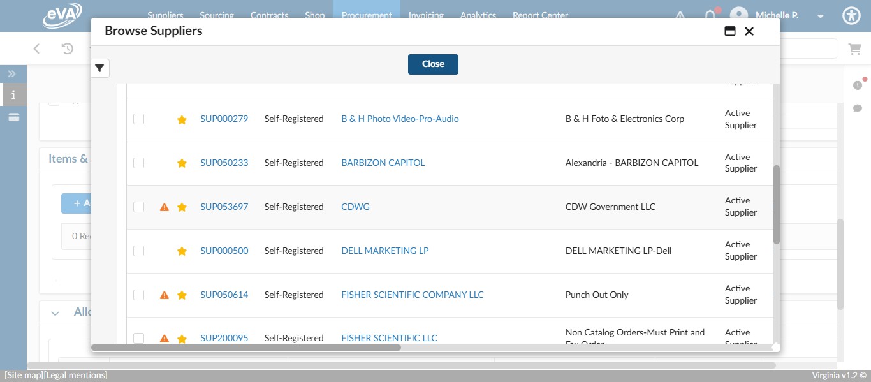Collapse the Allocation section with its chevron
This screenshot has width=871, height=382.
55,312
